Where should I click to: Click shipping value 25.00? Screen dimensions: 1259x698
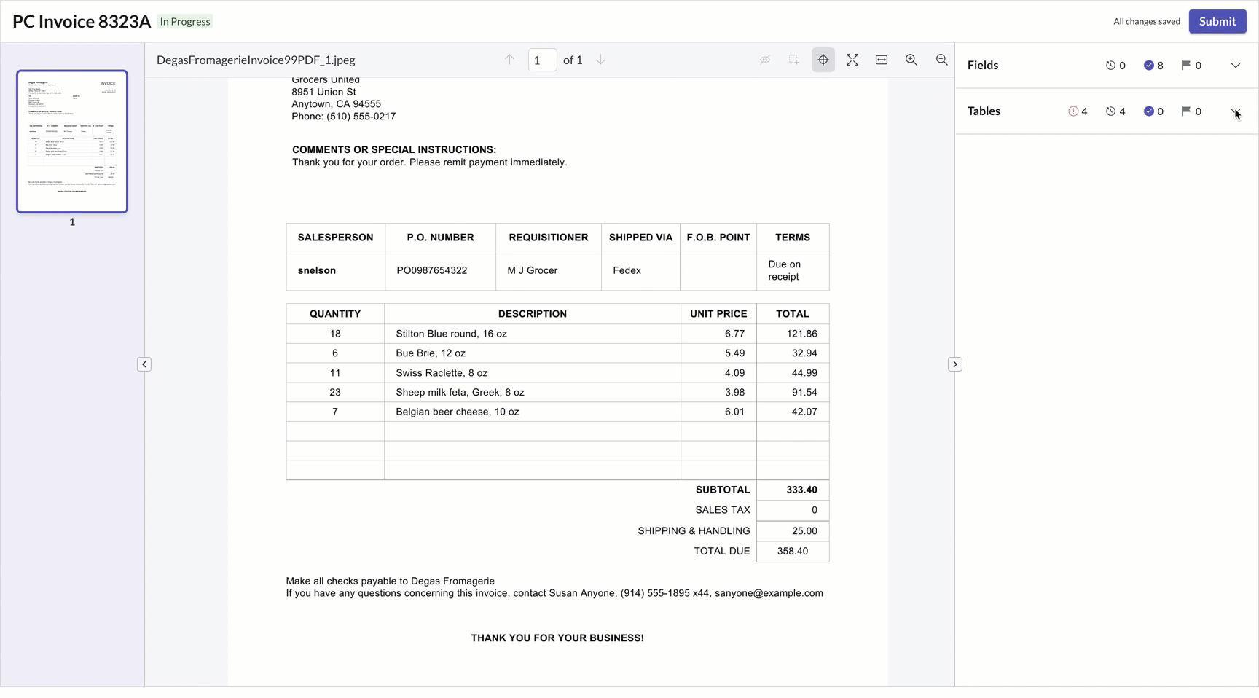(x=804, y=531)
